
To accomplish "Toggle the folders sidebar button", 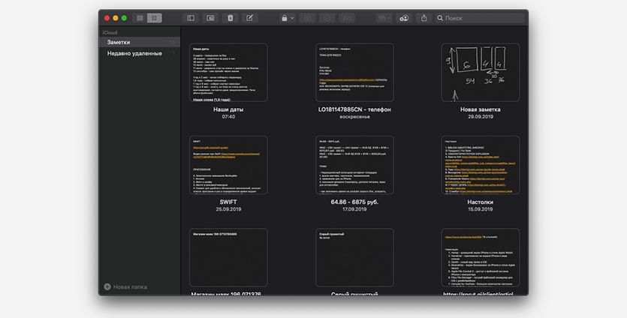I will coord(191,17).
